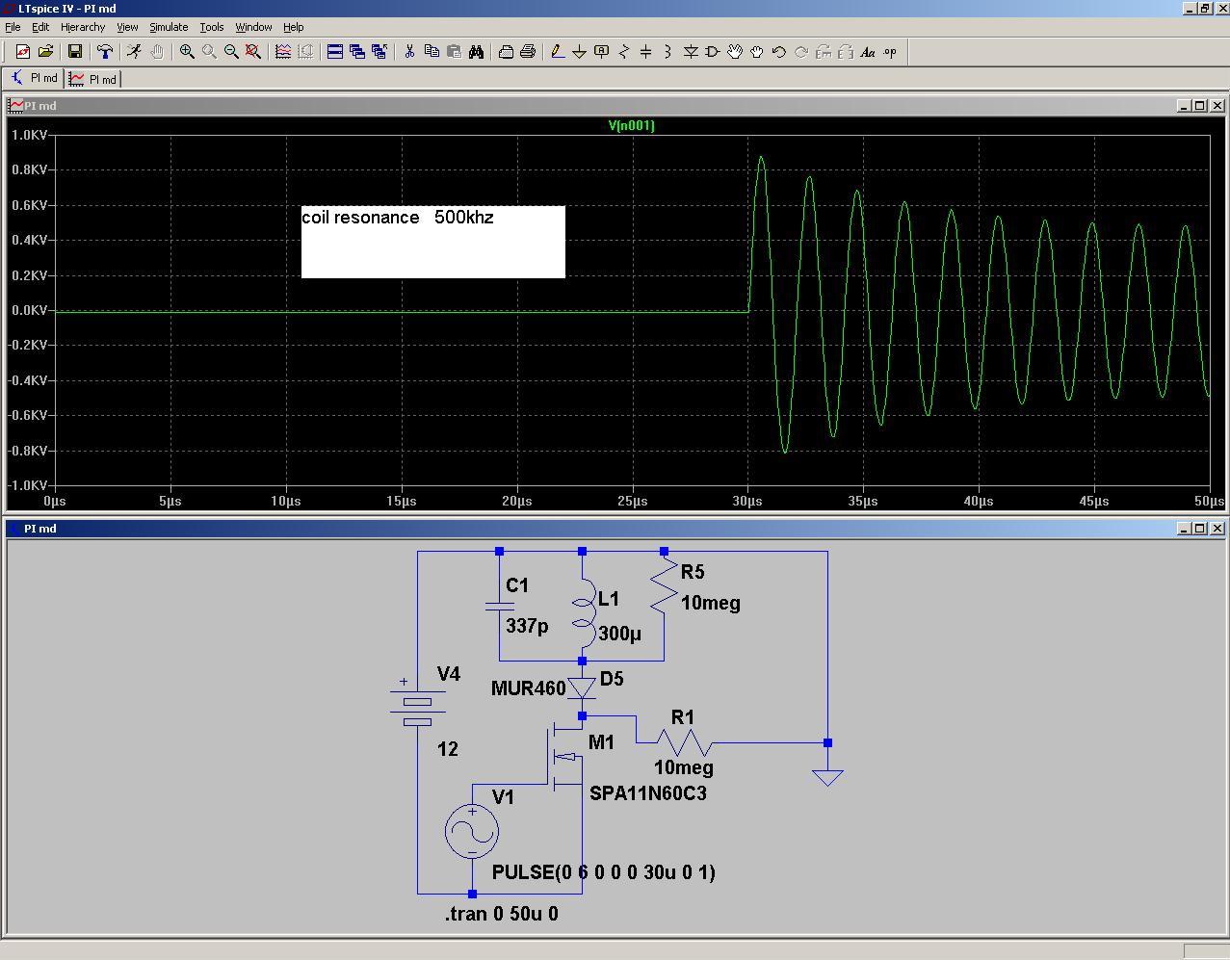
Task: Click the Cut scissors icon
Action: pos(409,52)
